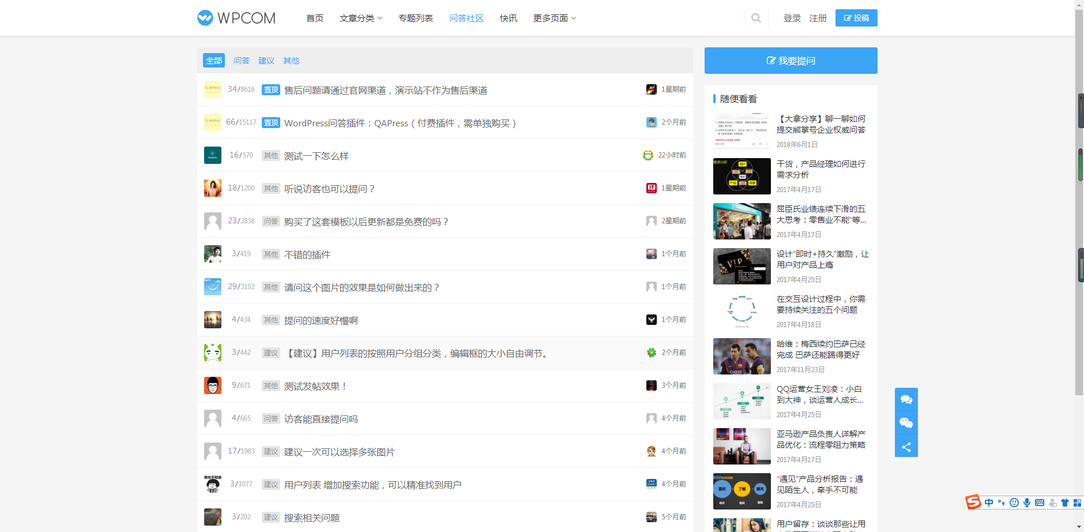Click the WPCOM logo icon
The image size is (1084, 532).
coord(205,18)
